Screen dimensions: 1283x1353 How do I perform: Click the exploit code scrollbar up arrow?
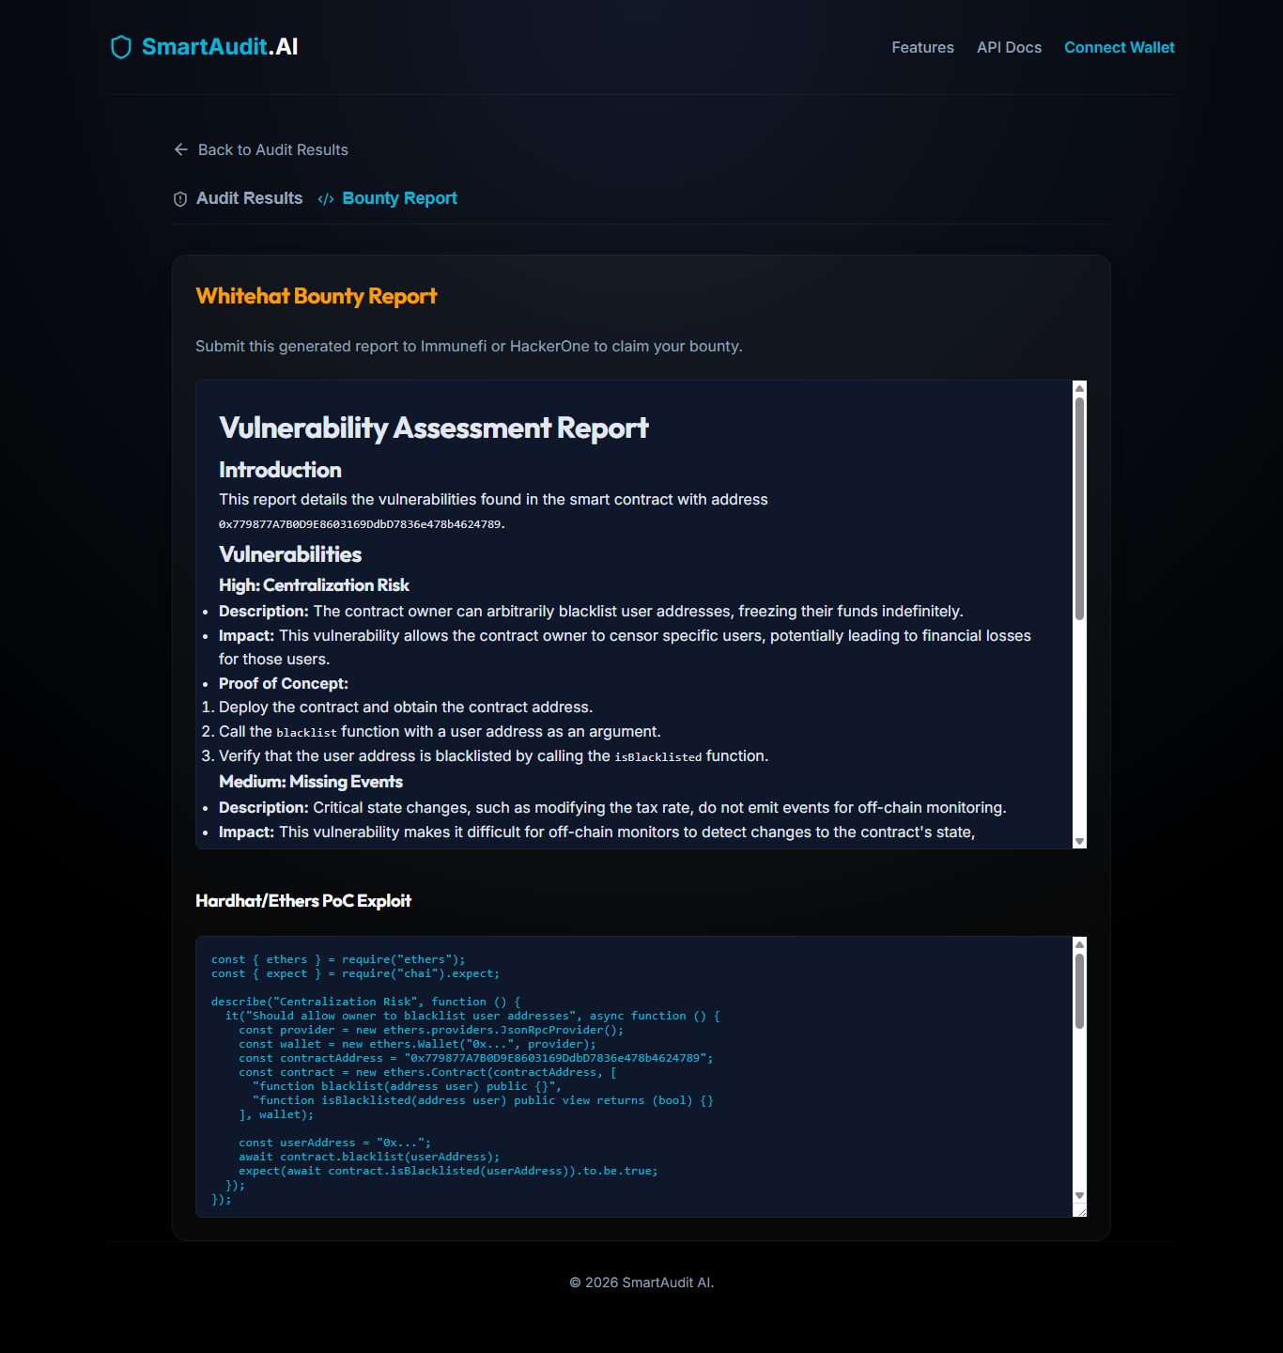coord(1079,944)
